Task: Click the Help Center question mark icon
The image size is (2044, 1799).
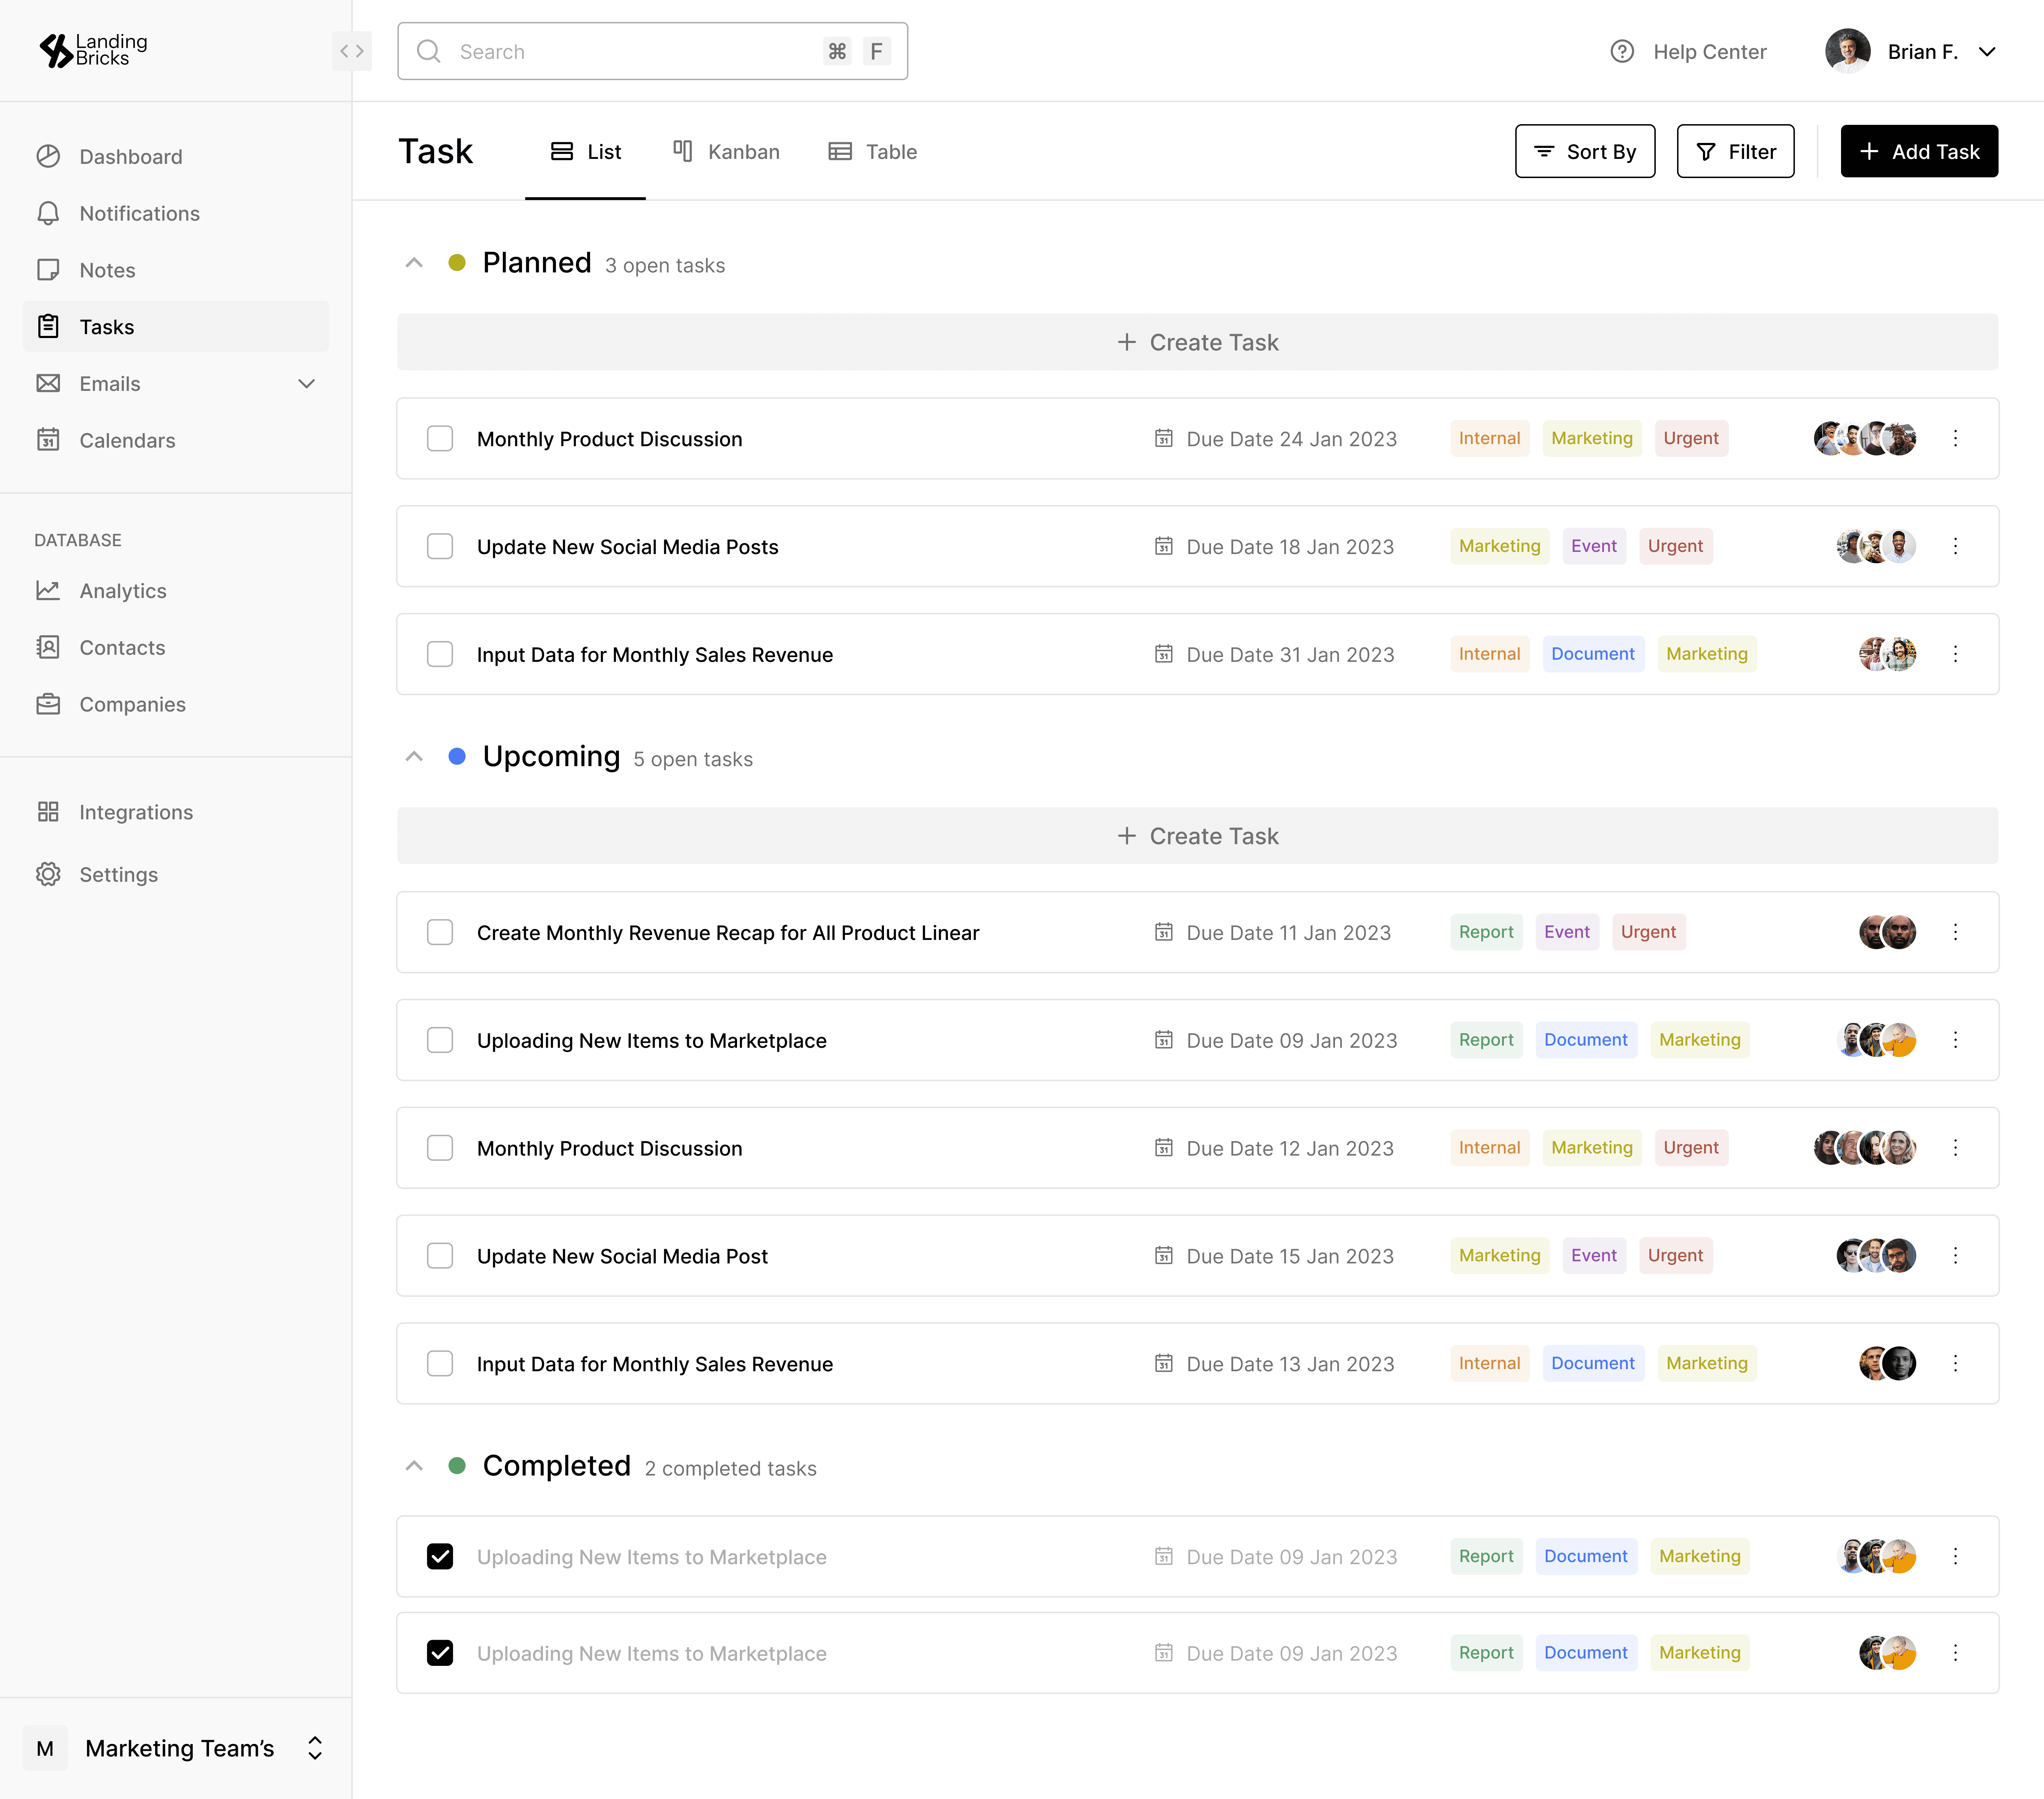Action: pos(1622,51)
